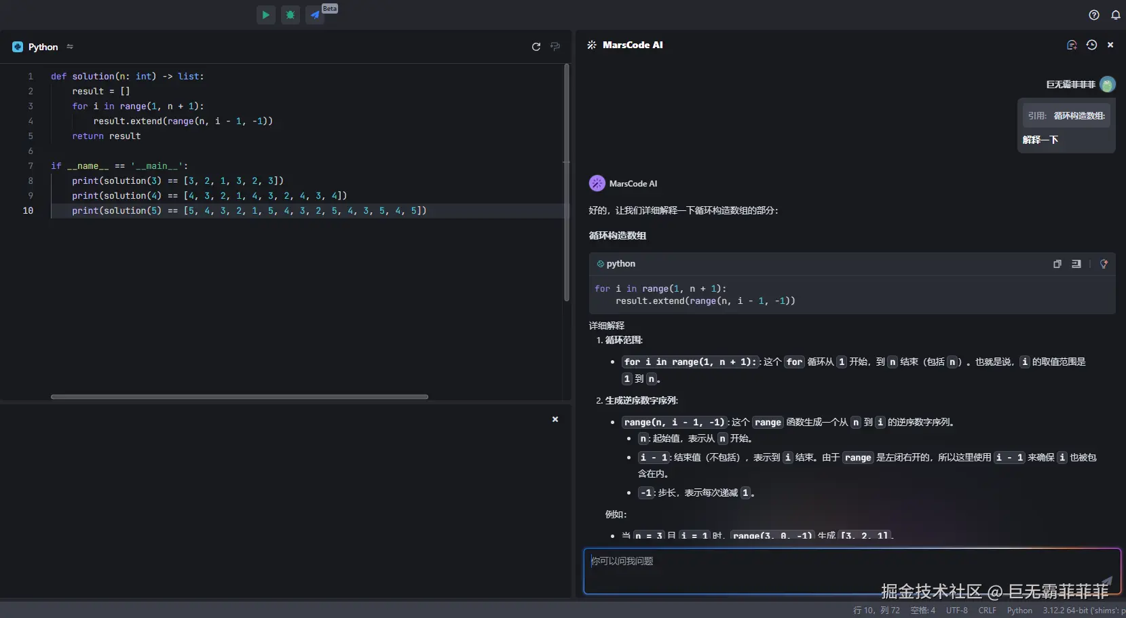The width and height of the screenshot is (1126, 618).
Task: Insert the snippet into the editor
Action: [x=1076, y=264]
